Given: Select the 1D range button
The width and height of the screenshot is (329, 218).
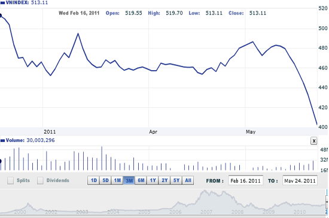Looking at the screenshot, I should coord(93,180).
